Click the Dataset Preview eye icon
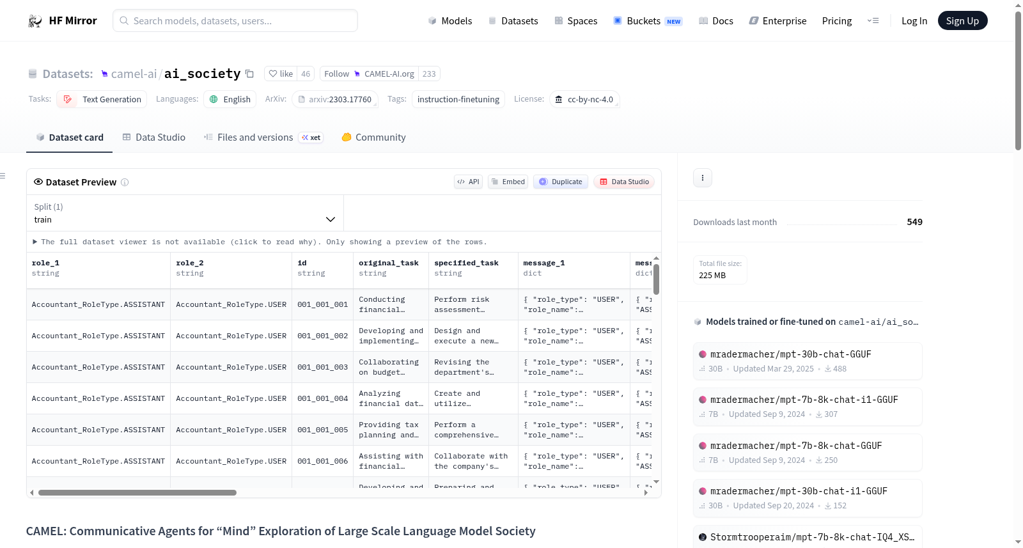1023x548 pixels. 38,182
